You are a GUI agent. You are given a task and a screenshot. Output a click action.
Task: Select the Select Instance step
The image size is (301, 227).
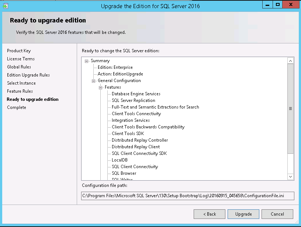(x=21, y=83)
